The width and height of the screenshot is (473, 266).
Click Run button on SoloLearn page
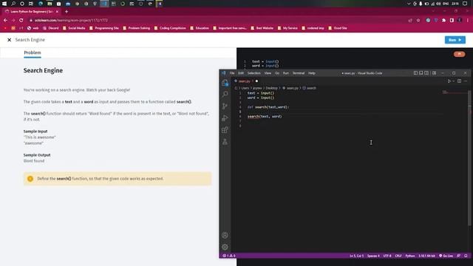(x=455, y=40)
